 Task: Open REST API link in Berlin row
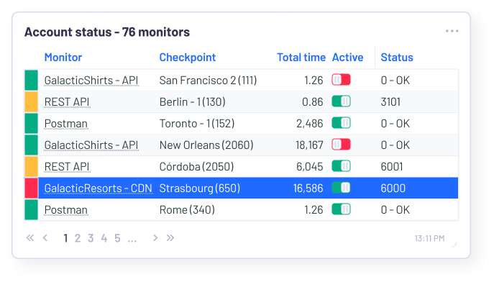pos(67,101)
